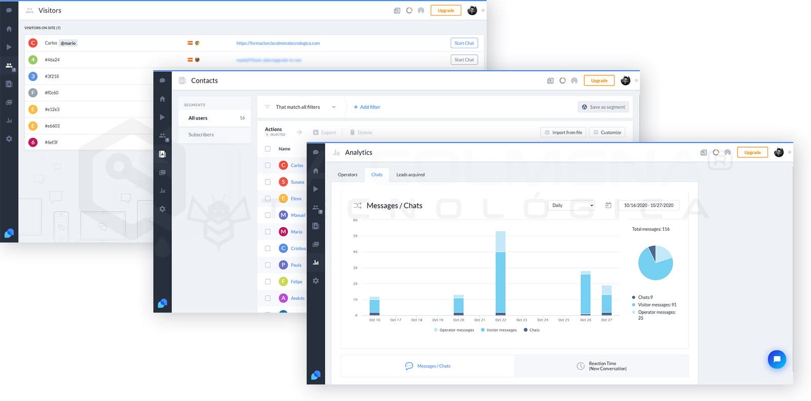
Task: Click Import from file button
Action: pos(563,132)
